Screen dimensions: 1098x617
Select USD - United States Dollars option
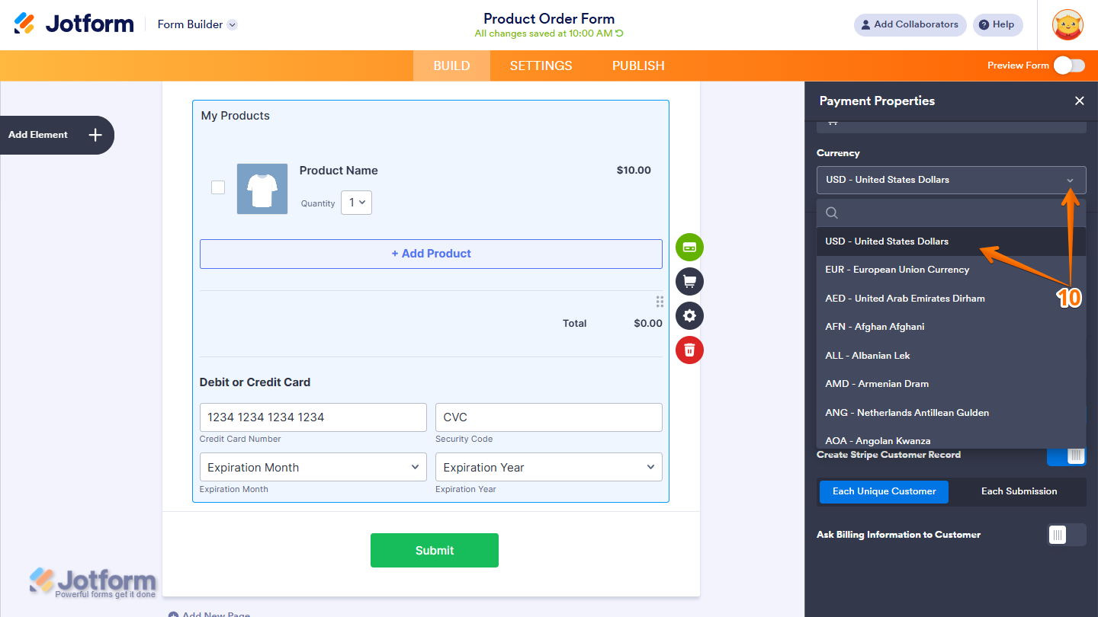pos(951,241)
